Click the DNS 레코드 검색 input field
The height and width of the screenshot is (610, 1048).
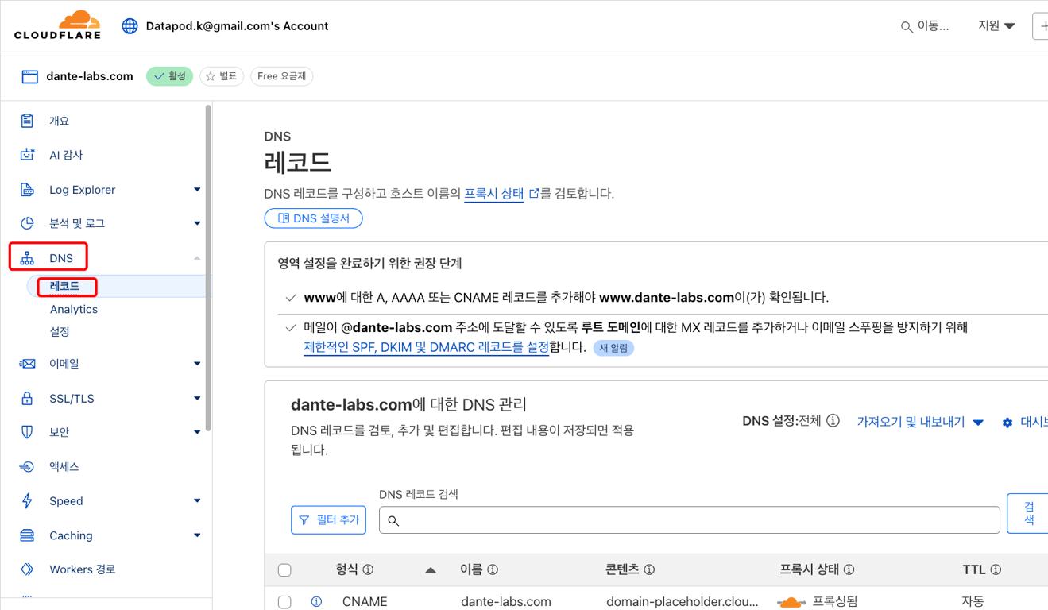[x=689, y=520]
